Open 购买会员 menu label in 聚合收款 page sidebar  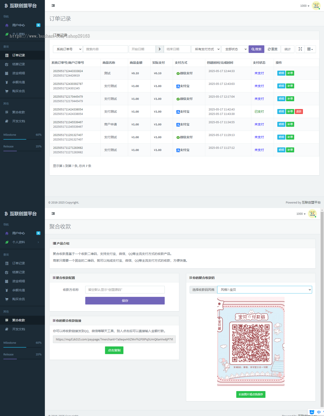click(x=19, y=299)
